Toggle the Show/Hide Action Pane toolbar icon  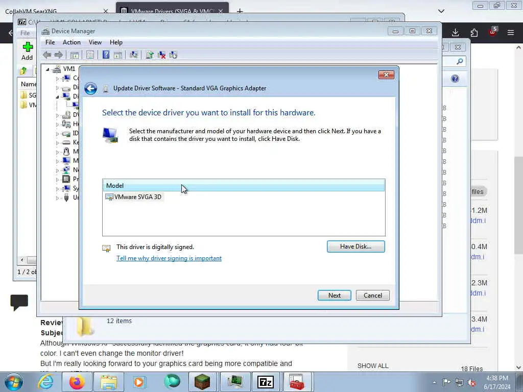coord(118,55)
